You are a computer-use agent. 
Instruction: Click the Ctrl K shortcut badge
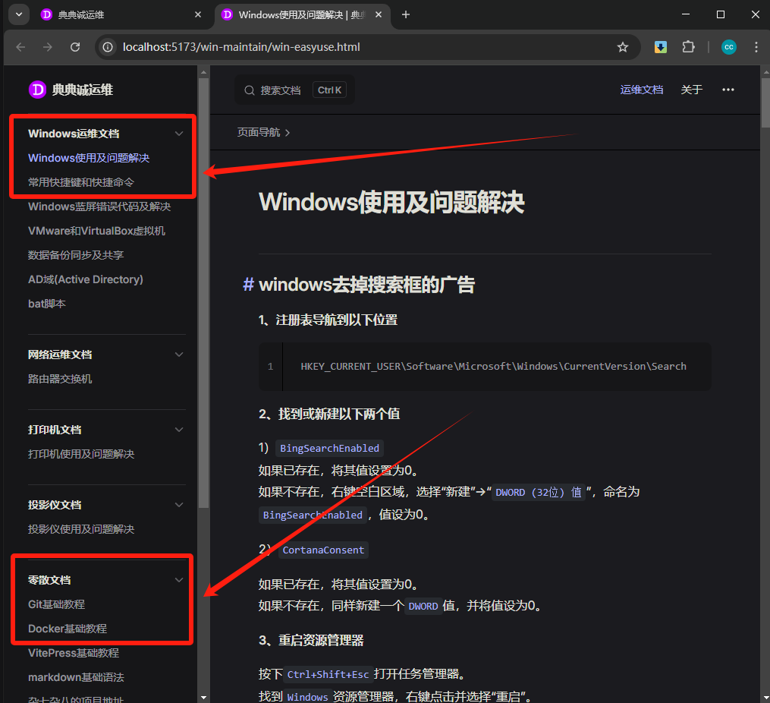pyautogui.click(x=329, y=90)
